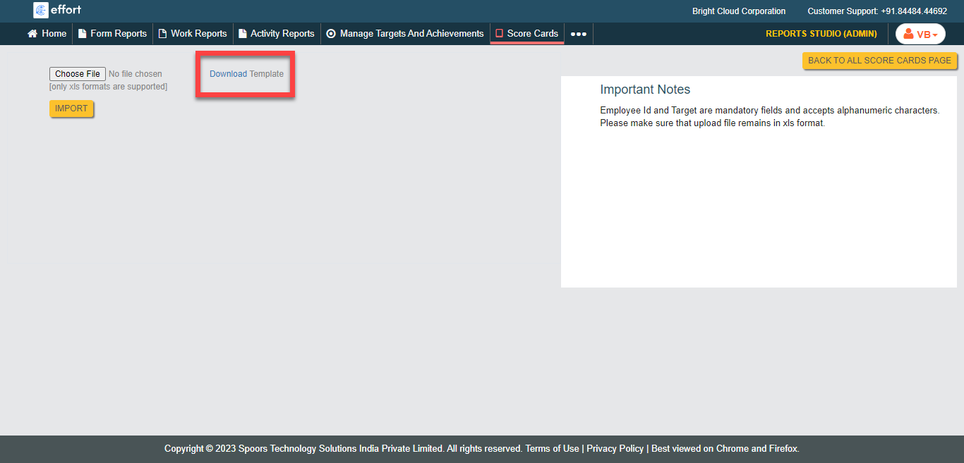
Task: Click the Form Reports document icon
Action: pyautogui.click(x=83, y=34)
